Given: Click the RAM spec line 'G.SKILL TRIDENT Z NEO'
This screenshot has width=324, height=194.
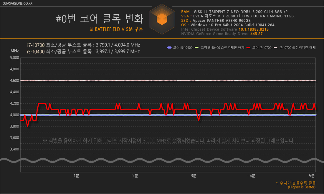Looking at the screenshot, I should [234, 11].
